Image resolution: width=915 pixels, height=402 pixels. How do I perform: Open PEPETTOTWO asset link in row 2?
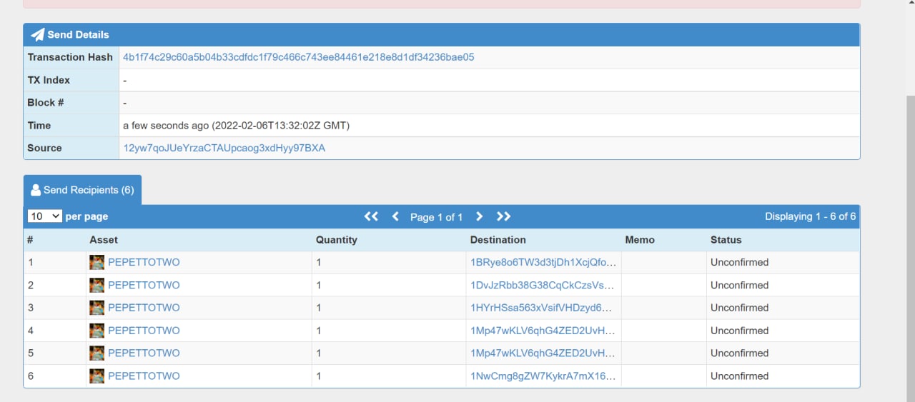[x=144, y=285]
